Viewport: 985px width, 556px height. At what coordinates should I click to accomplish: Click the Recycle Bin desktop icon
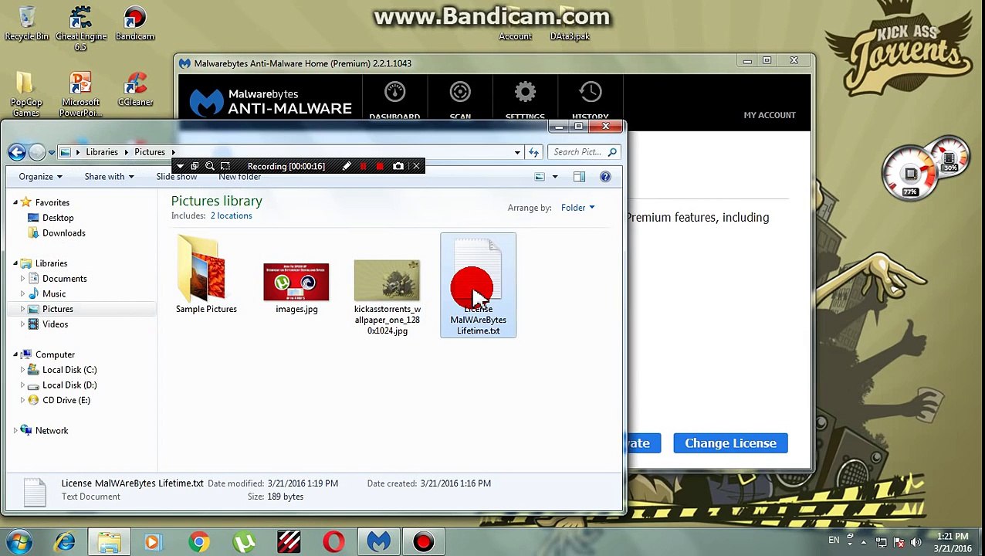[x=26, y=24]
